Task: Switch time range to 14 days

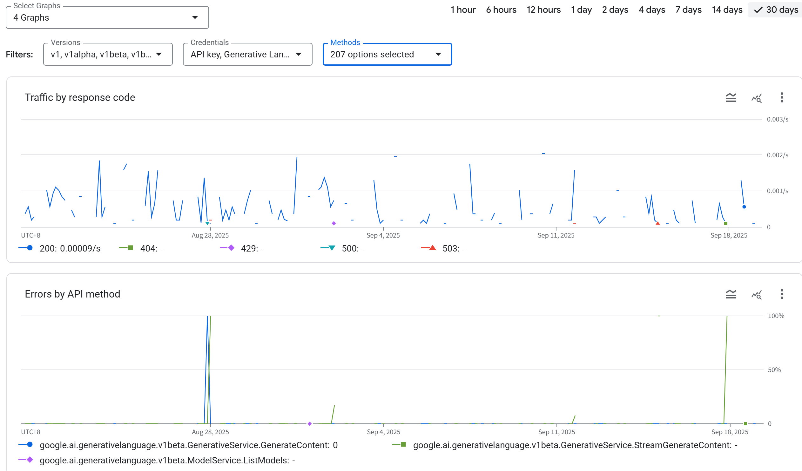Action: pyautogui.click(x=727, y=10)
